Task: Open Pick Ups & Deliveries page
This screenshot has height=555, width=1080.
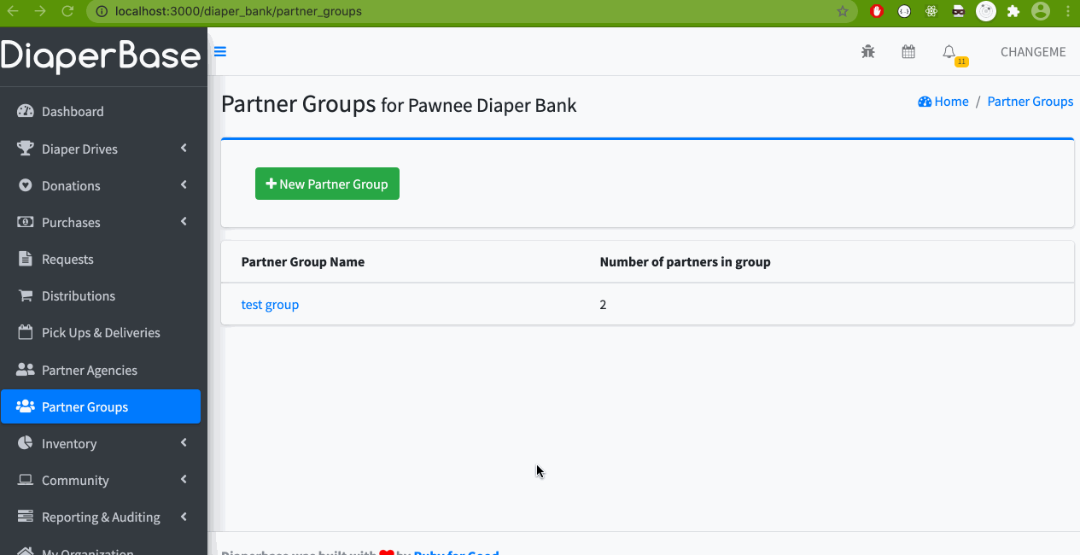Action: coord(101,333)
